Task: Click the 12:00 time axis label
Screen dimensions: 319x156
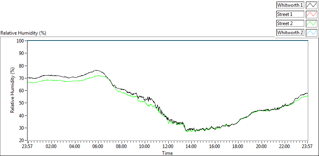Action: coord(168,146)
